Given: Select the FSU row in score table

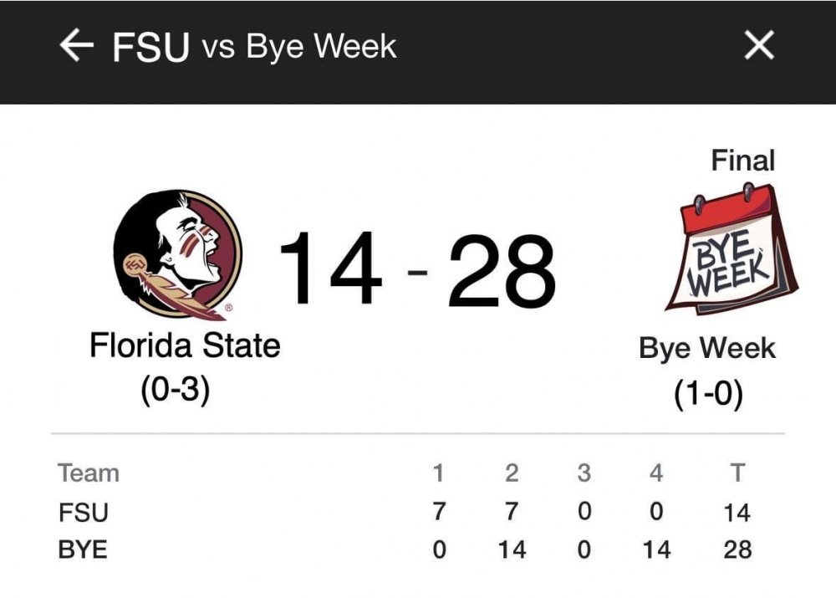Looking at the screenshot, I should point(84,511).
